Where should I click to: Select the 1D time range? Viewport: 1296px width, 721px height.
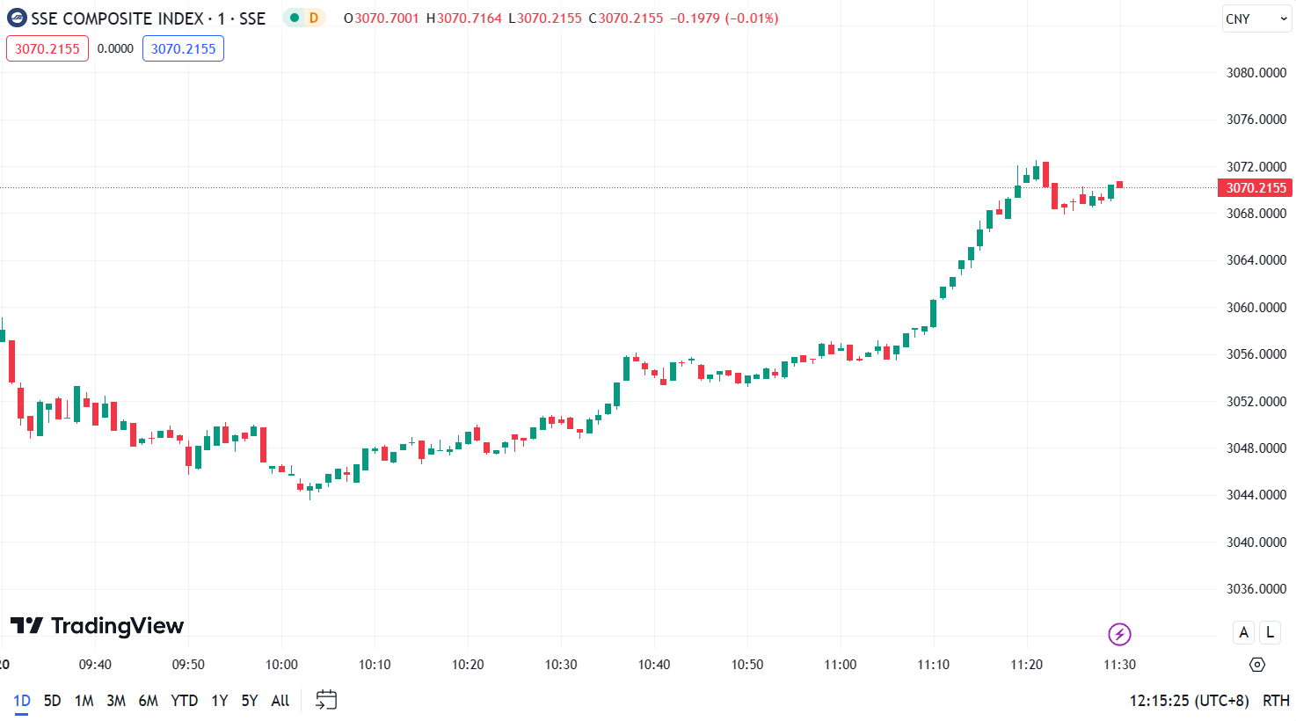[22, 701]
